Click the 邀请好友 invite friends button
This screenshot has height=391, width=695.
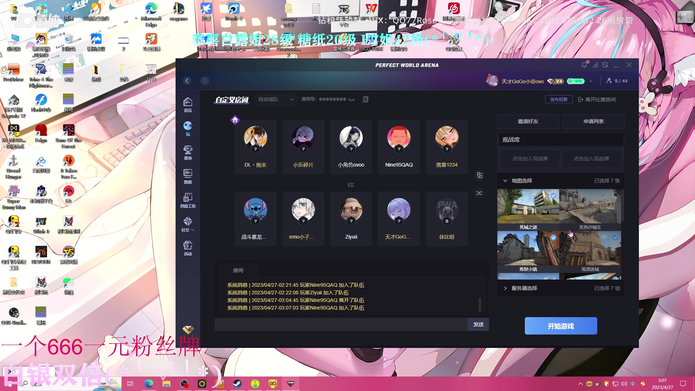tap(528, 121)
